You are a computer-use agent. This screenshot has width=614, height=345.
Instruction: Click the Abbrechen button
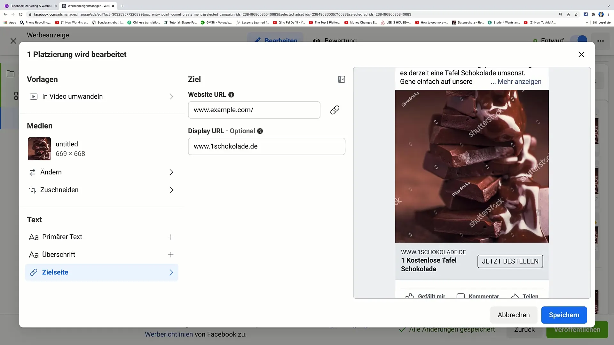point(513,315)
